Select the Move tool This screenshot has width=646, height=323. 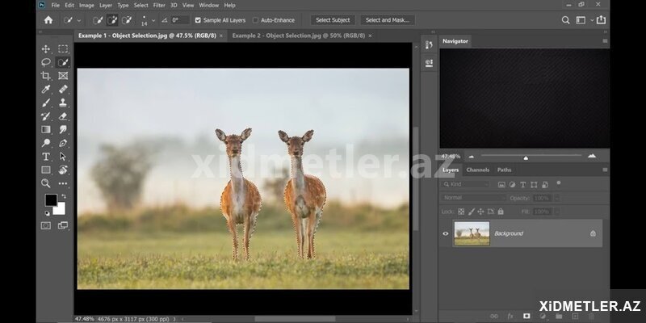pos(46,49)
